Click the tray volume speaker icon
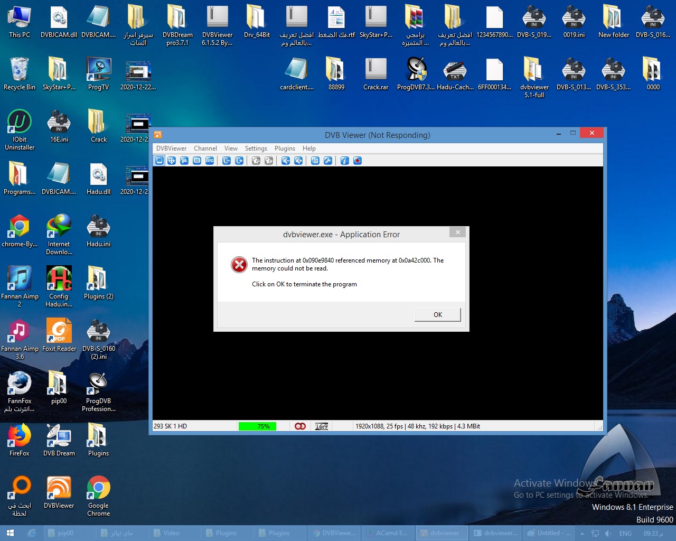Screen dimensions: 676x541 click(608, 534)
